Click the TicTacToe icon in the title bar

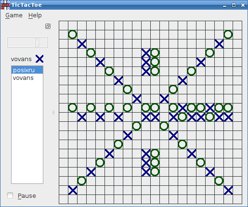(5, 5)
